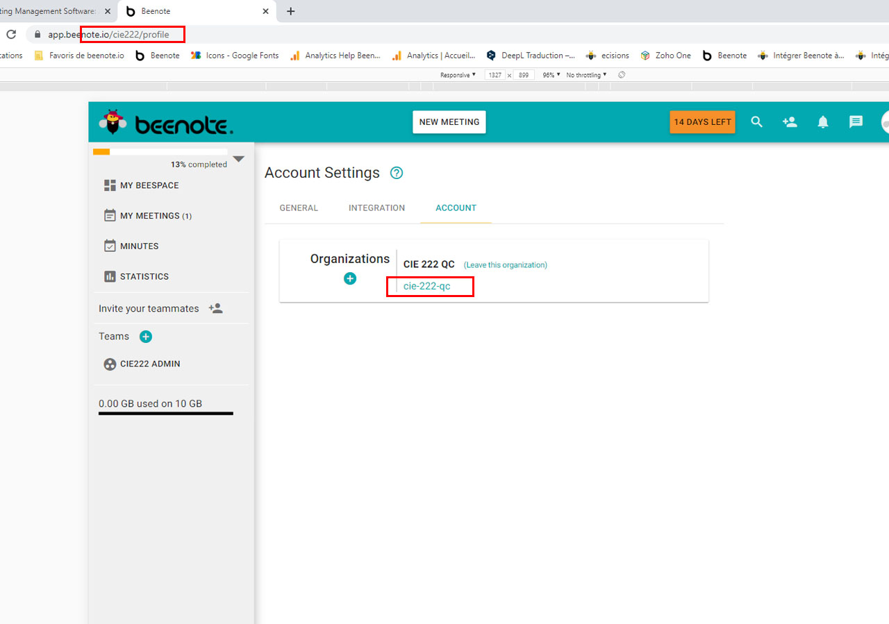Click the add person icon in header

click(x=790, y=121)
